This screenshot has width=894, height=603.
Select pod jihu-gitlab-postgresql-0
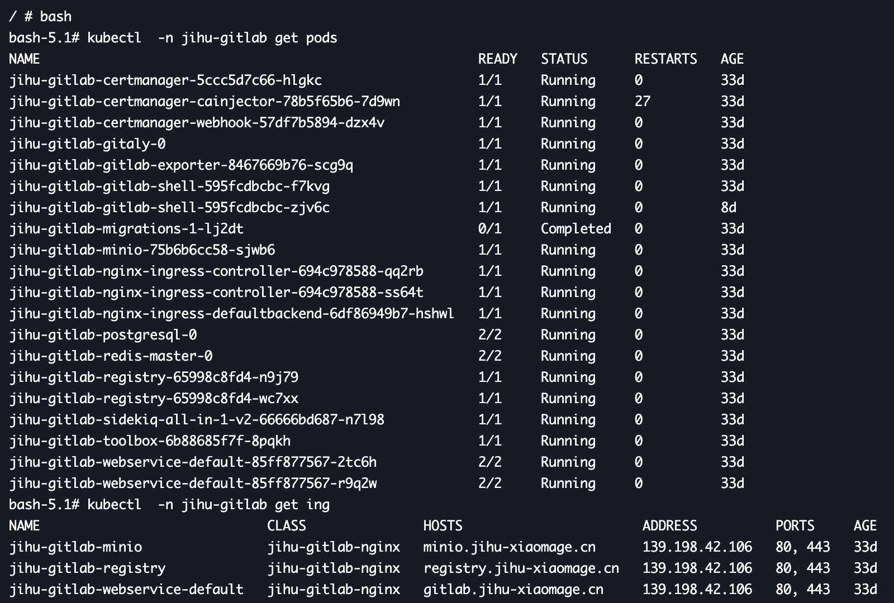103,335
